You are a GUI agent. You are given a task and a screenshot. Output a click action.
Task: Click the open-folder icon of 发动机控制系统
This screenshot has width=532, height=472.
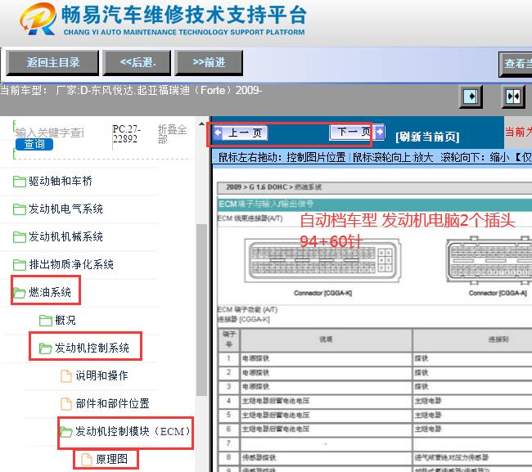point(46,348)
